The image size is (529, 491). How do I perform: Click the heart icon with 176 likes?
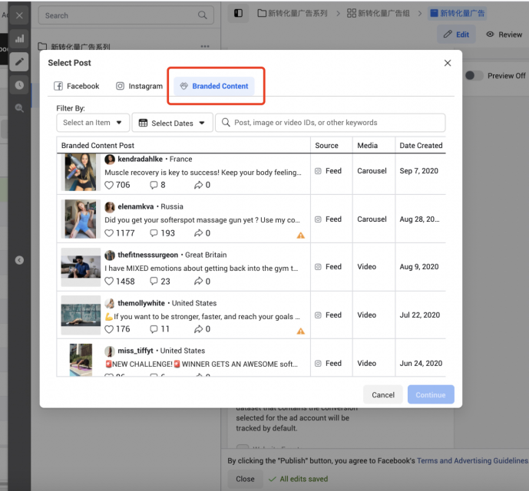point(108,329)
